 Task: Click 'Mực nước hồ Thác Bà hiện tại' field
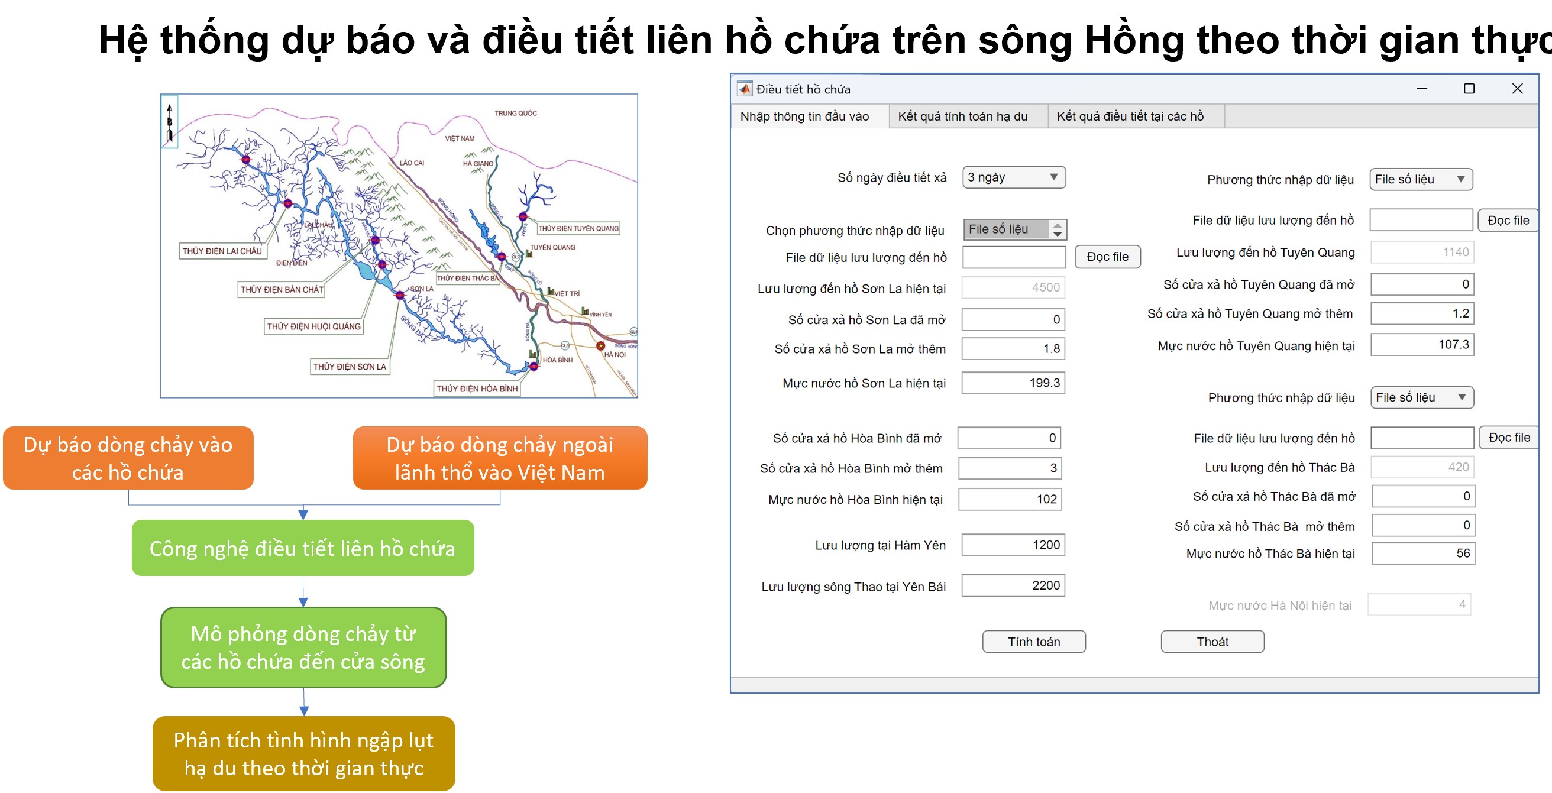[x=1424, y=553]
